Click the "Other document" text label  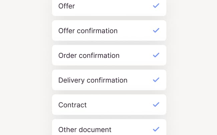85,130
